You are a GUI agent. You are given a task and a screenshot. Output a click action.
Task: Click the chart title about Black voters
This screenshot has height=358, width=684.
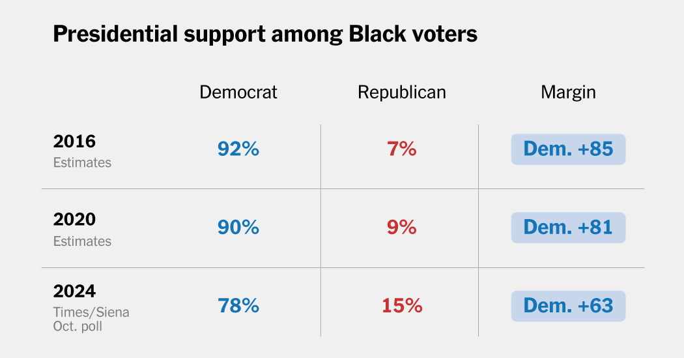coord(265,34)
